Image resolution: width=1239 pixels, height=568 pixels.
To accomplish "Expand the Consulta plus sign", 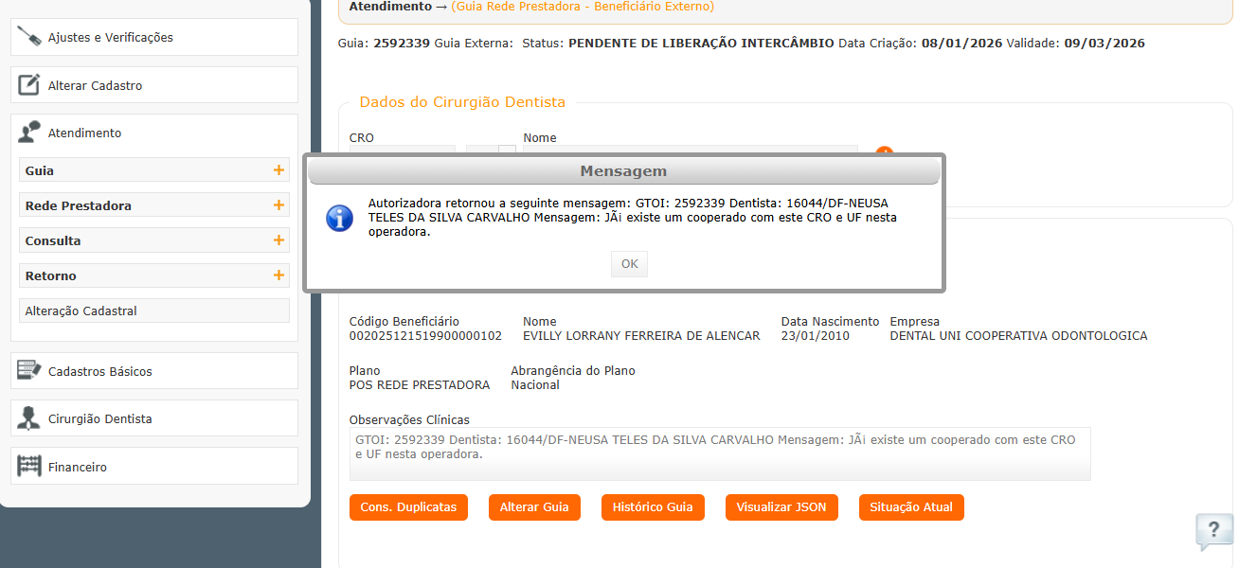I will pyautogui.click(x=278, y=240).
